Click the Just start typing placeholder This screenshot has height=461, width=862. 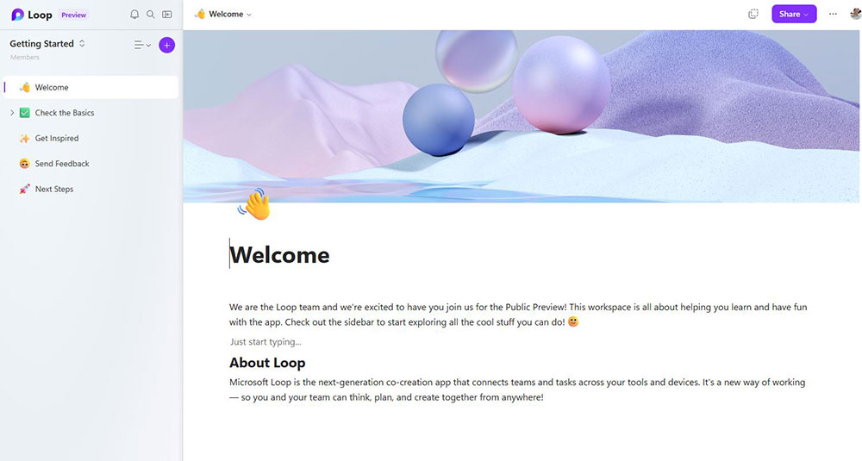tap(265, 342)
